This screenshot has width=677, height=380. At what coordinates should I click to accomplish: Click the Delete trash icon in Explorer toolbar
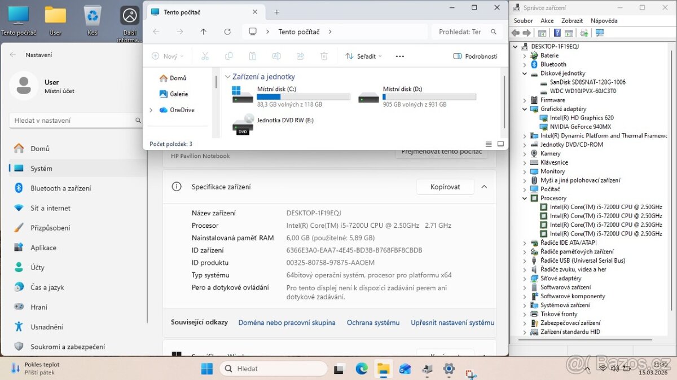coord(323,56)
